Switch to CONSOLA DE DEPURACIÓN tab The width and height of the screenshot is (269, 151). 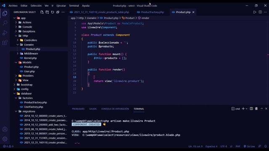[115, 109]
